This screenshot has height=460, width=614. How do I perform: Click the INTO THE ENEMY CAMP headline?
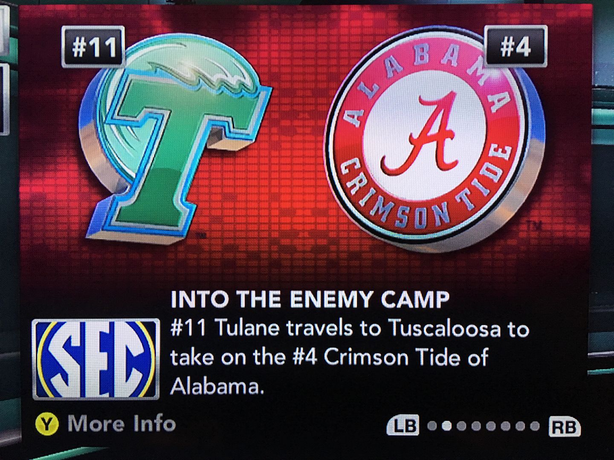click(x=310, y=299)
